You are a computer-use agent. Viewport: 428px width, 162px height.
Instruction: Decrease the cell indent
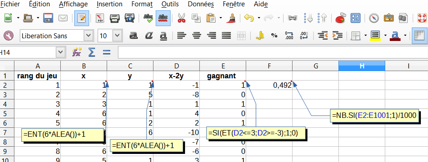point(323,36)
